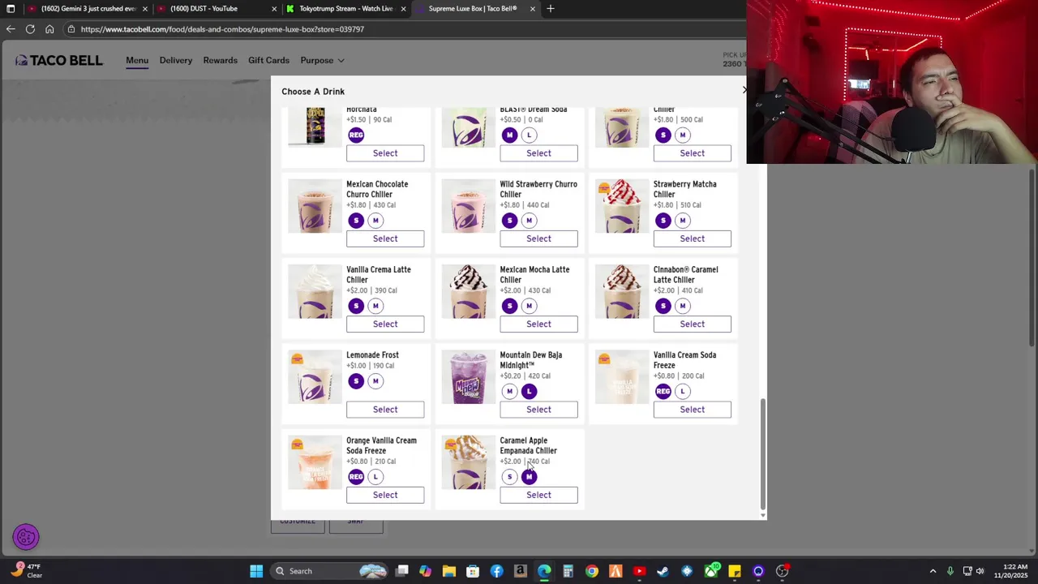Reload the Taco Bell page
The height and width of the screenshot is (584, 1038).
(30, 29)
